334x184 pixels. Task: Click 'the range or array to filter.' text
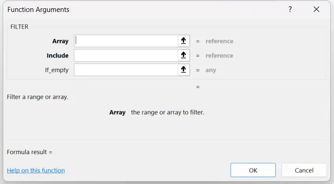pyautogui.click(x=167, y=112)
